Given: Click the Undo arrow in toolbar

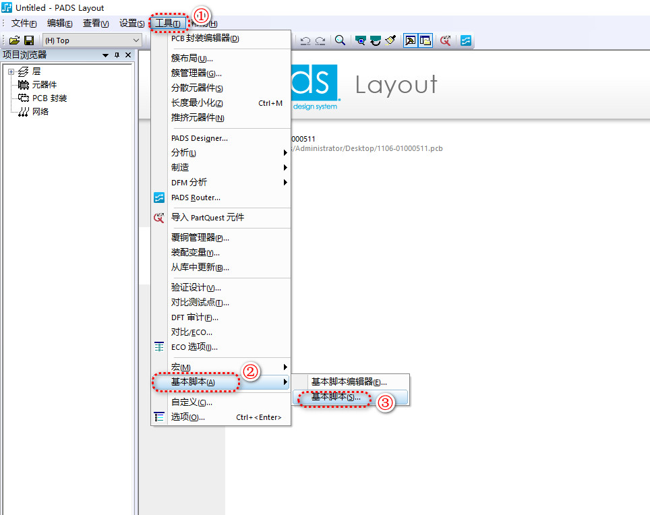Looking at the screenshot, I should [305, 40].
